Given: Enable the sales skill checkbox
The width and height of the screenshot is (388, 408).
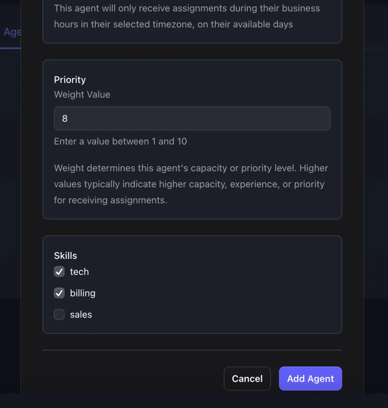Looking at the screenshot, I should pos(59,315).
